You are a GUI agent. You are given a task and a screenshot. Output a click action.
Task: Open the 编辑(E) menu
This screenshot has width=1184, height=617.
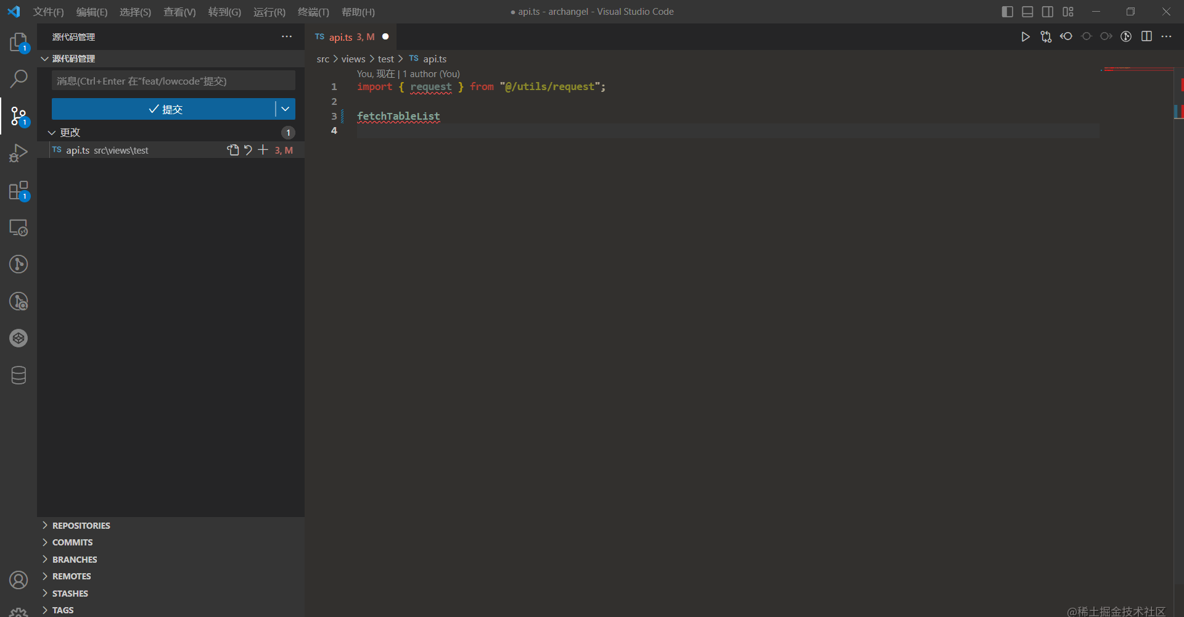click(92, 12)
